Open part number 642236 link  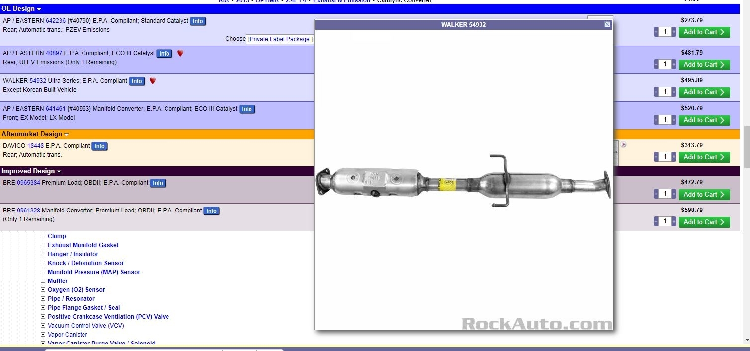tap(56, 21)
